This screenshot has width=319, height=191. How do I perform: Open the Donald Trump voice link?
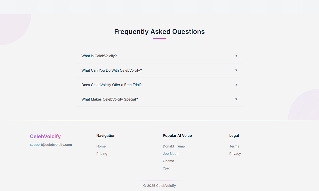coord(174,146)
